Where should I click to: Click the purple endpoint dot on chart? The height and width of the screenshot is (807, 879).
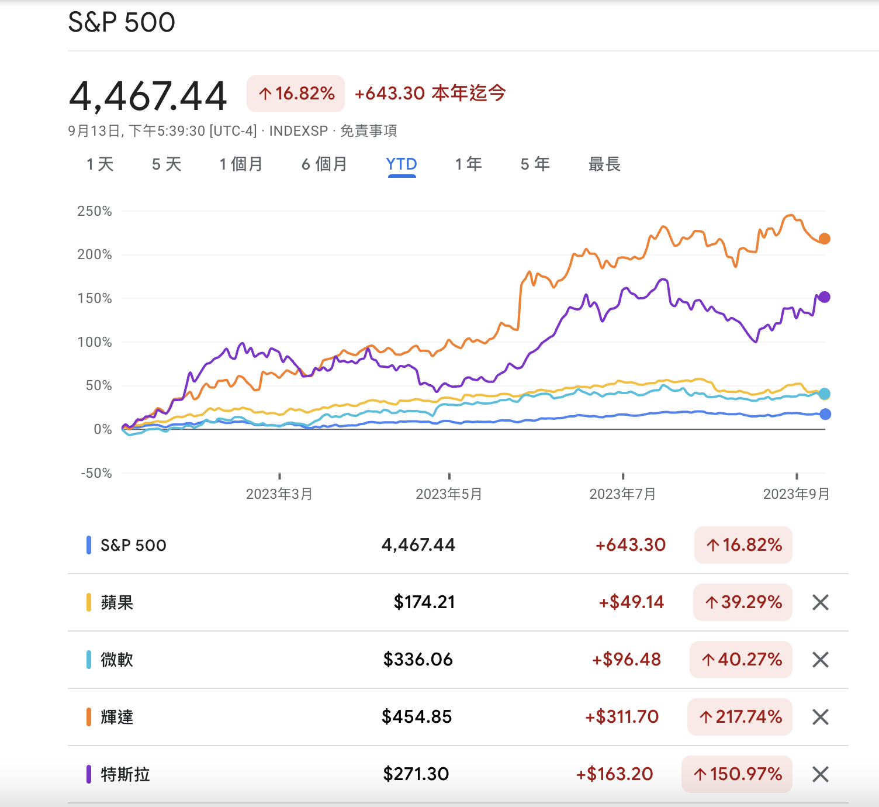825,297
